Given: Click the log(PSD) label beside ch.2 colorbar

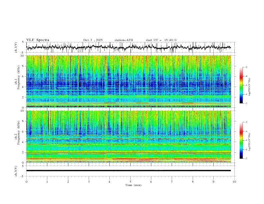Looking at the screenshot, I should (250, 142).
